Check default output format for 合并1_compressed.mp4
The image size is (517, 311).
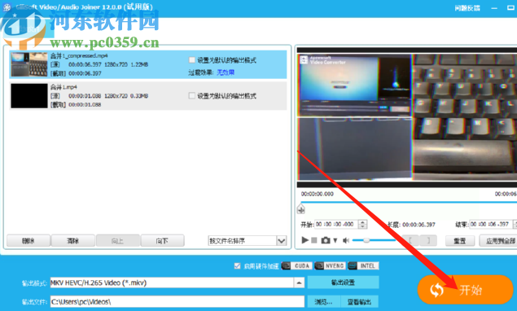191,59
